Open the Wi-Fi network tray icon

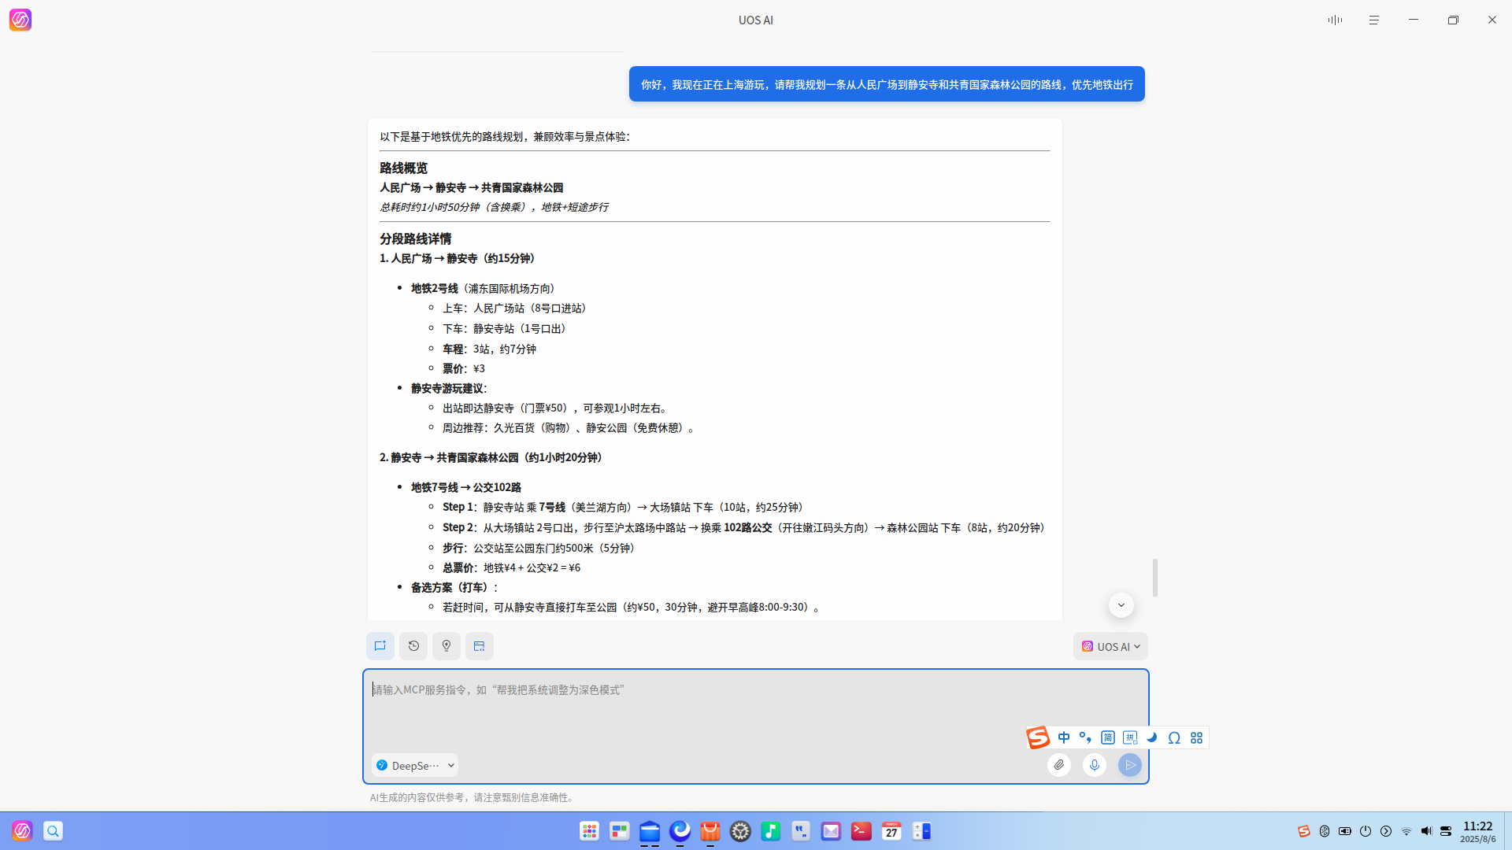[1406, 831]
